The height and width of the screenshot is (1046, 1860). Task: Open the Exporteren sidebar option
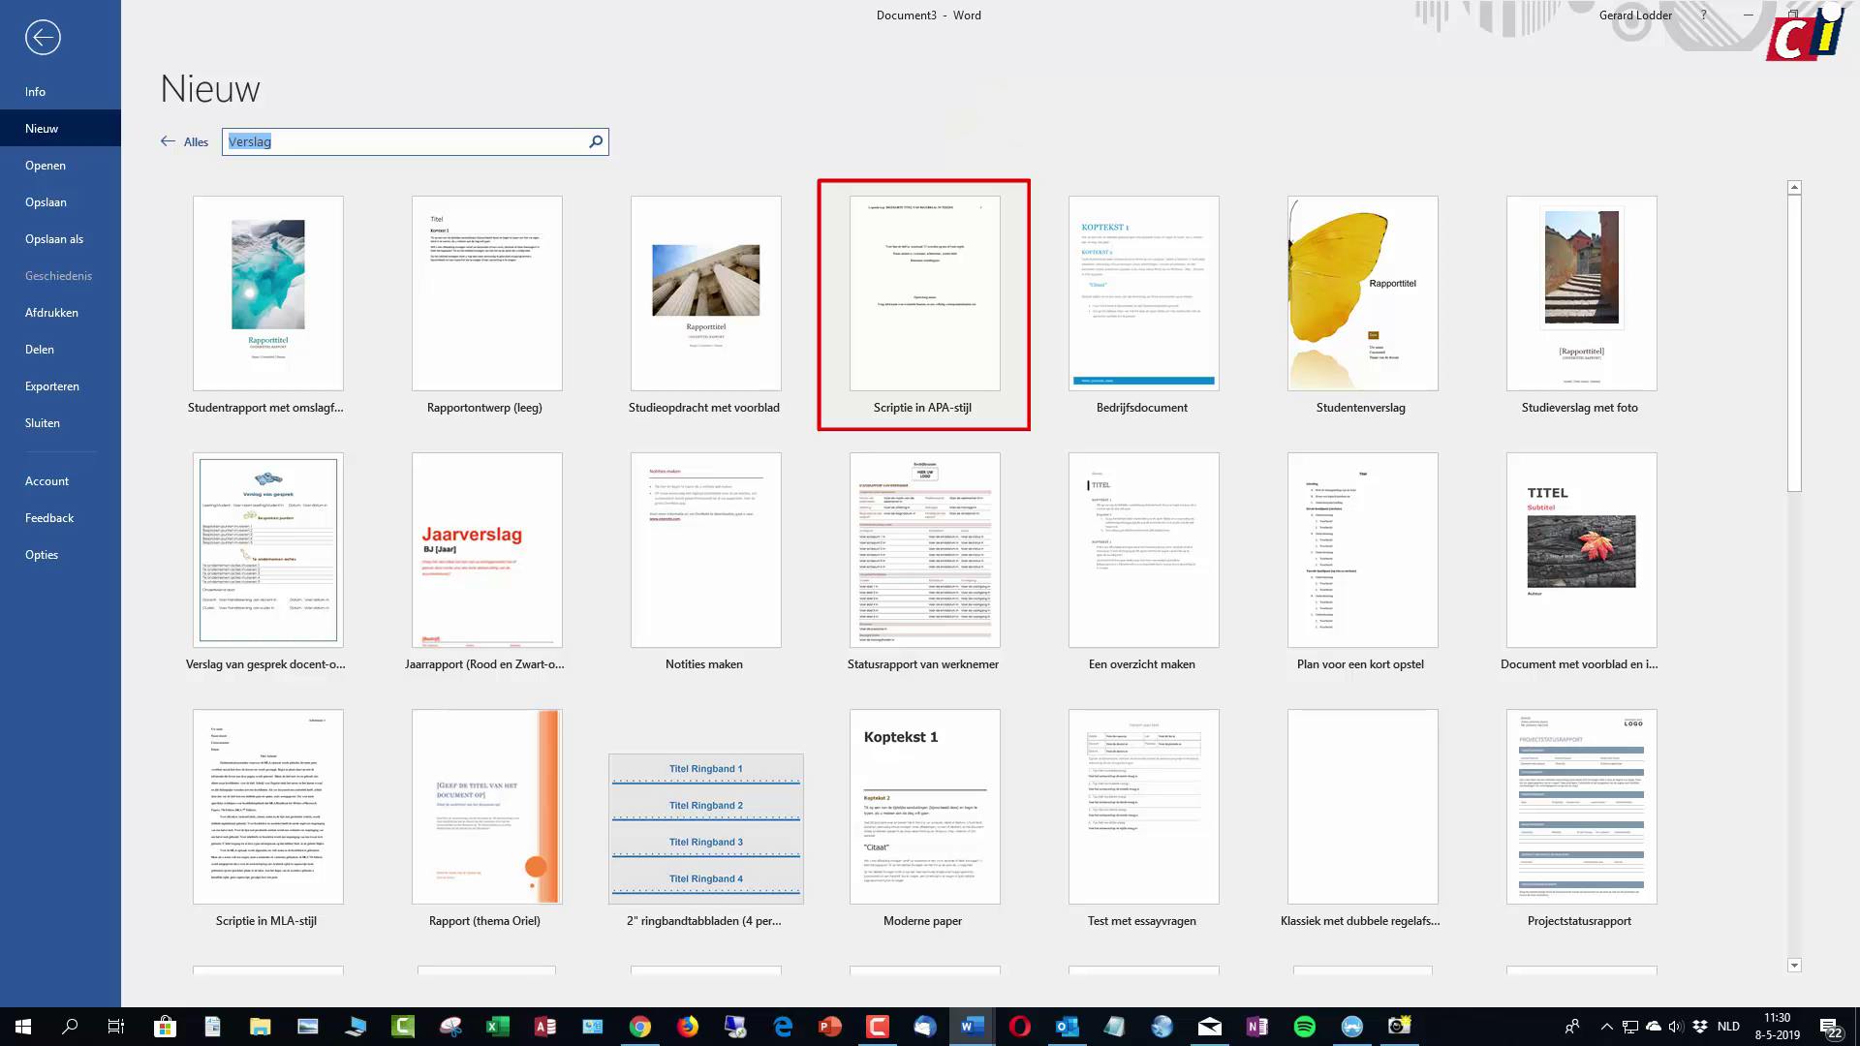pyautogui.click(x=52, y=386)
